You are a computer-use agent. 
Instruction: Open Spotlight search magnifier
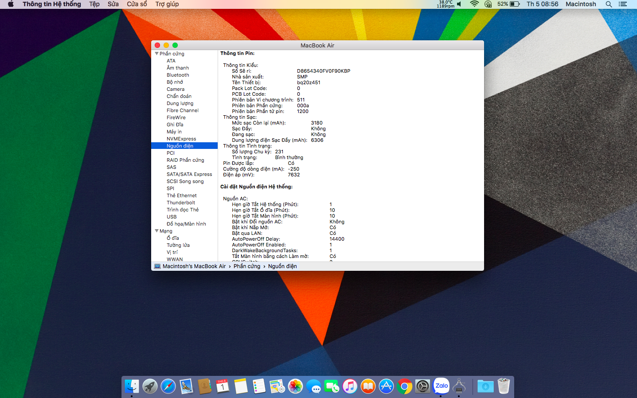[x=609, y=4]
